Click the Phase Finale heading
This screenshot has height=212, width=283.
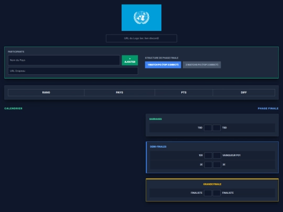[x=268, y=108]
